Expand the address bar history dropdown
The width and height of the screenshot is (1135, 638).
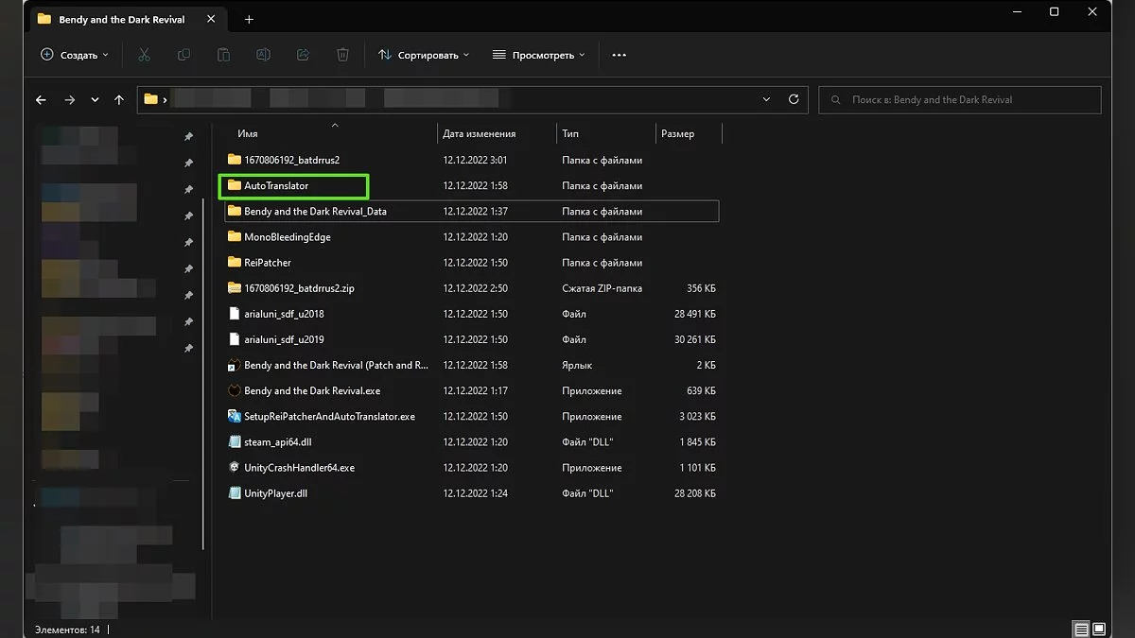pos(766,99)
